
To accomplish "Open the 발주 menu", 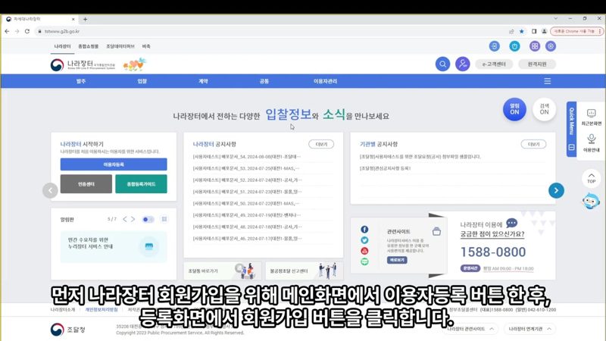I will click(81, 81).
